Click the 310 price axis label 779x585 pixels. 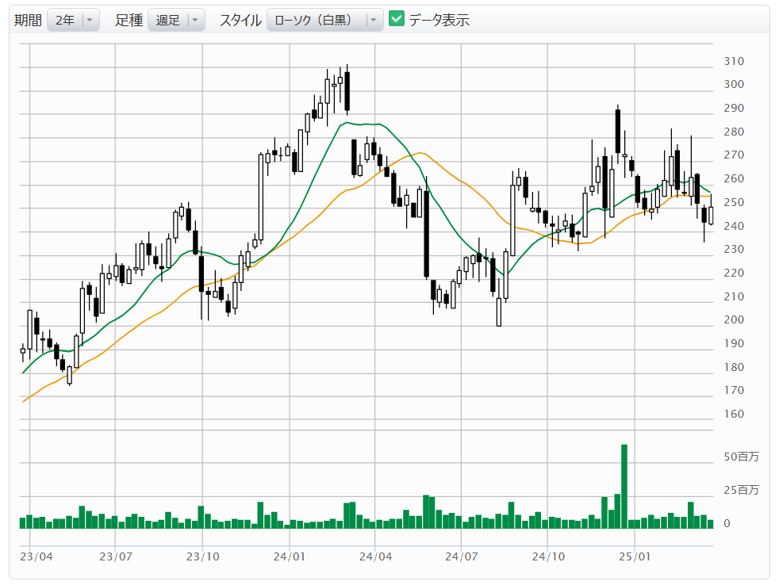(x=734, y=61)
